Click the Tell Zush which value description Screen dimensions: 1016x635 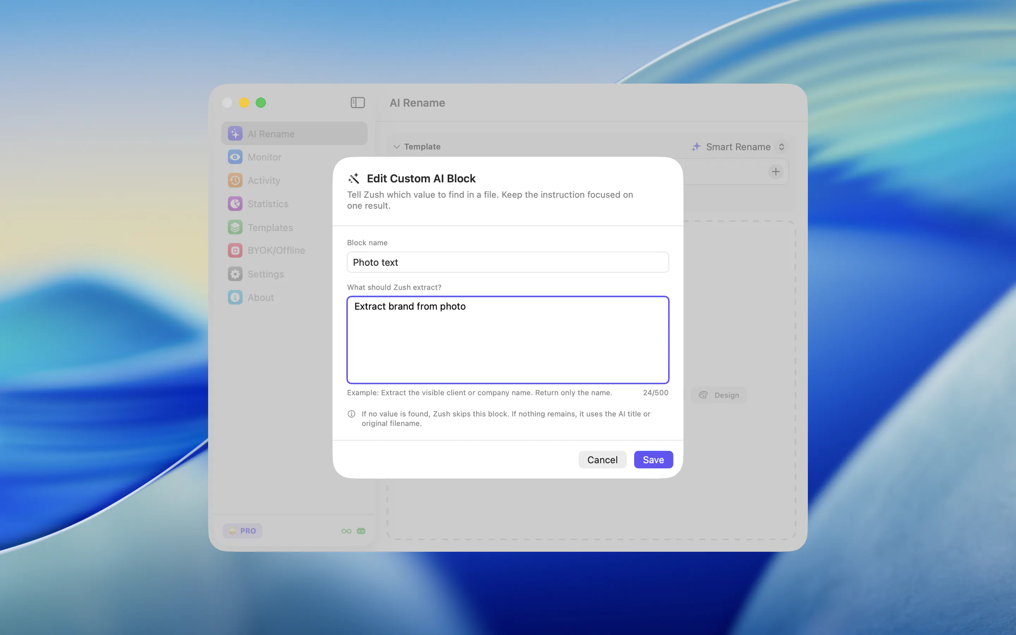[490, 200]
